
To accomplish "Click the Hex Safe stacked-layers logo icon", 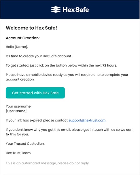I will pyautogui.click(x=56, y=10).
